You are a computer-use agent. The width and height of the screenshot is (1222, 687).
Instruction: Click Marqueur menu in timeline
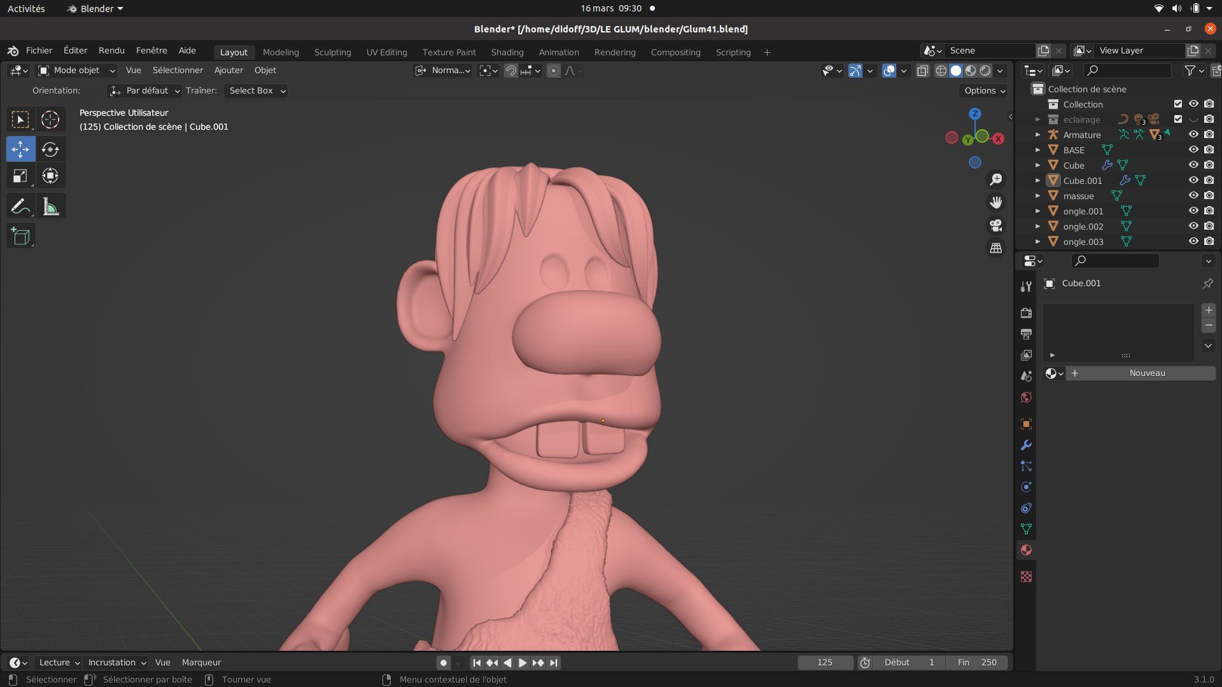(x=201, y=662)
